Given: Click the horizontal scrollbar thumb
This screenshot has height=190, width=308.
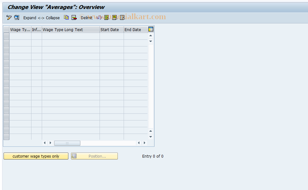Looking at the screenshot, I should point(67,143).
